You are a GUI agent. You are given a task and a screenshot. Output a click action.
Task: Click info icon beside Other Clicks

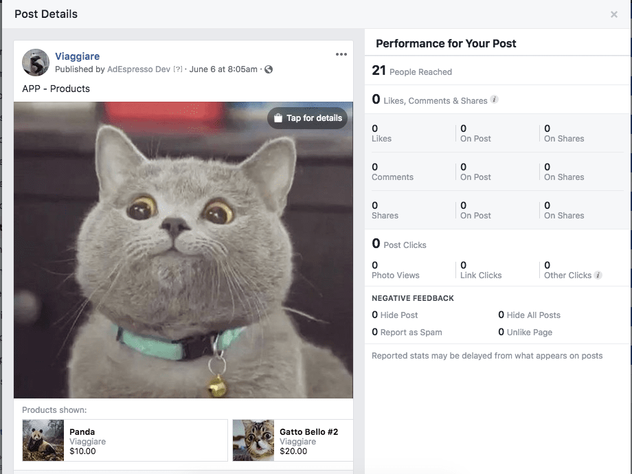[598, 275]
